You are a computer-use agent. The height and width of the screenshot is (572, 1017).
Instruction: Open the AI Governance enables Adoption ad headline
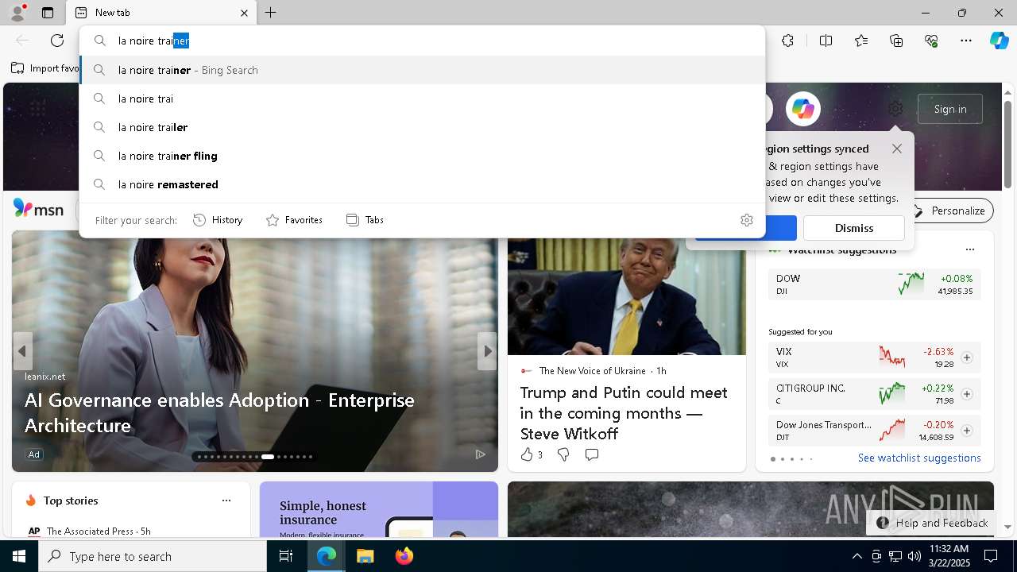(219, 412)
